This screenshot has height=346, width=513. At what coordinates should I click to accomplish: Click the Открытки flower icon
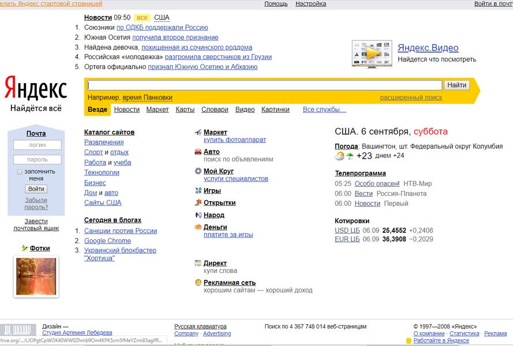(x=198, y=203)
